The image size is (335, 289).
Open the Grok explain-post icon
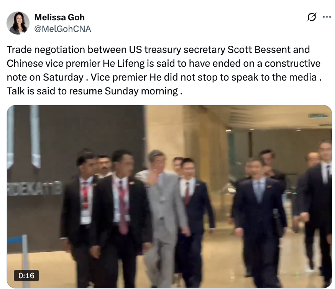(x=312, y=17)
